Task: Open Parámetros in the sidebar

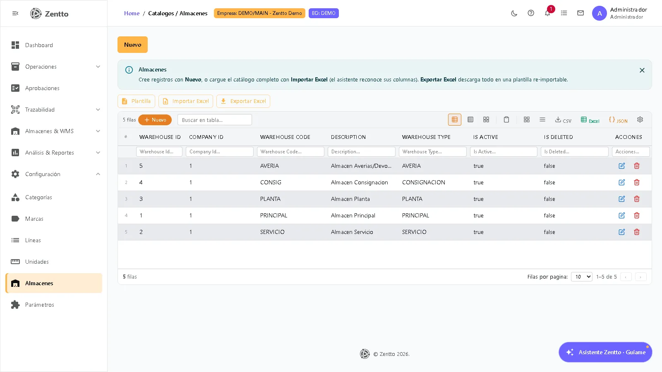Action: point(54,305)
